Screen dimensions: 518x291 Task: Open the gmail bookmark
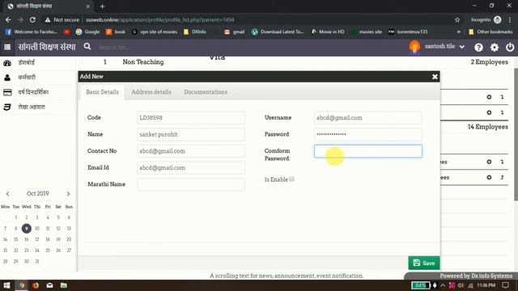(x=234, y=32)
